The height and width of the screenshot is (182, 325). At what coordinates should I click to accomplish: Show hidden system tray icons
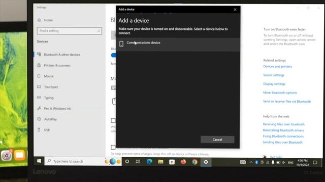[x=251, y=162]
